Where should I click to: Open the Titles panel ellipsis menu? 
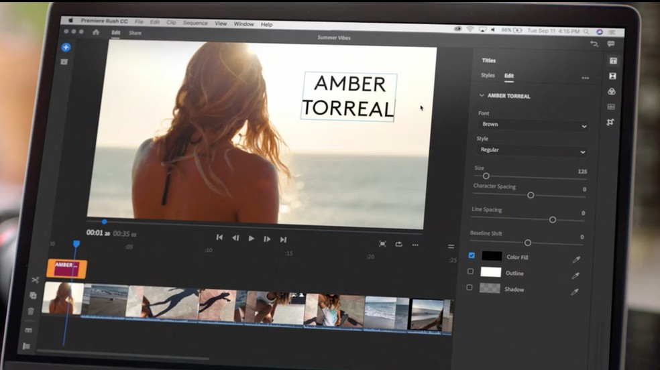pyautogui.click(x=585, y=78)
